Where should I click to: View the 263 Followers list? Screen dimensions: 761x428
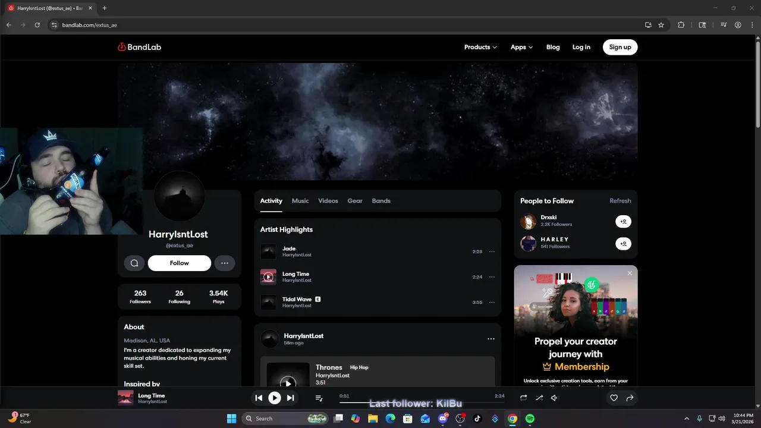tap(140, 297)
